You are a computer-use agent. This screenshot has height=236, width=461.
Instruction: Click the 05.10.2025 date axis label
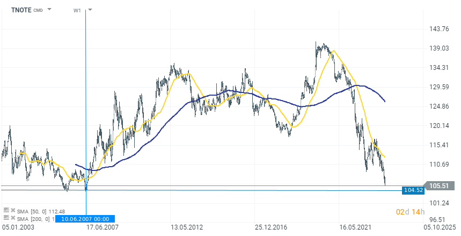pyautogui.click(x=440, y=227)
